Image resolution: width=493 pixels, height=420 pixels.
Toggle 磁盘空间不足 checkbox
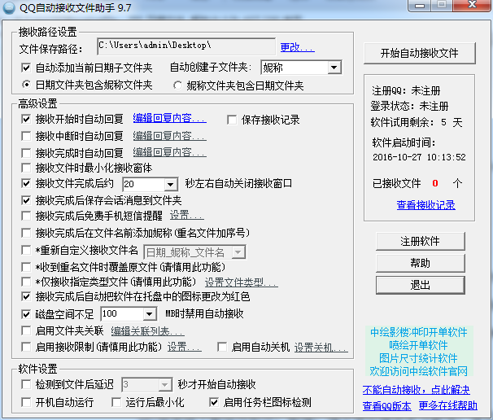click(26, 314)
